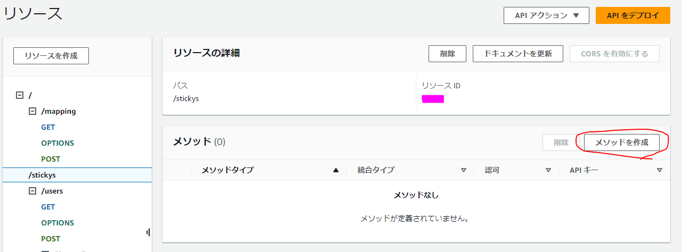
Task: Select the GET method under /mapping
Action: (x=48, y=127)
